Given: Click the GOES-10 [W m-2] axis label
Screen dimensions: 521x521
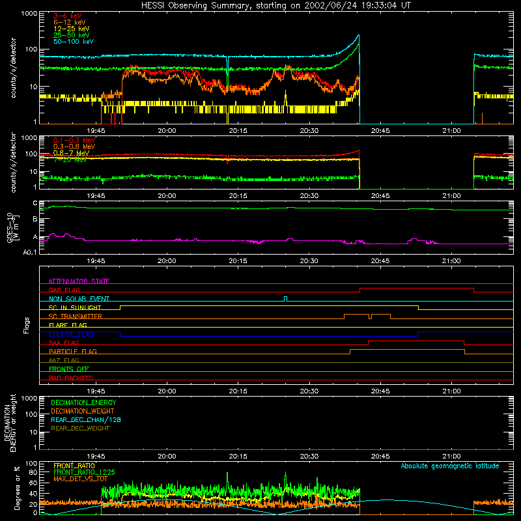Looking at the screenshot, I should (x=13, y=228).
